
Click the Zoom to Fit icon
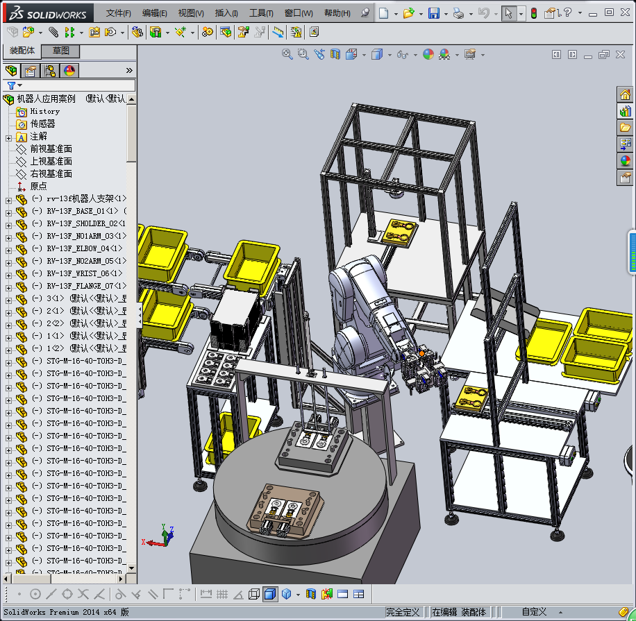pos(287,54)
